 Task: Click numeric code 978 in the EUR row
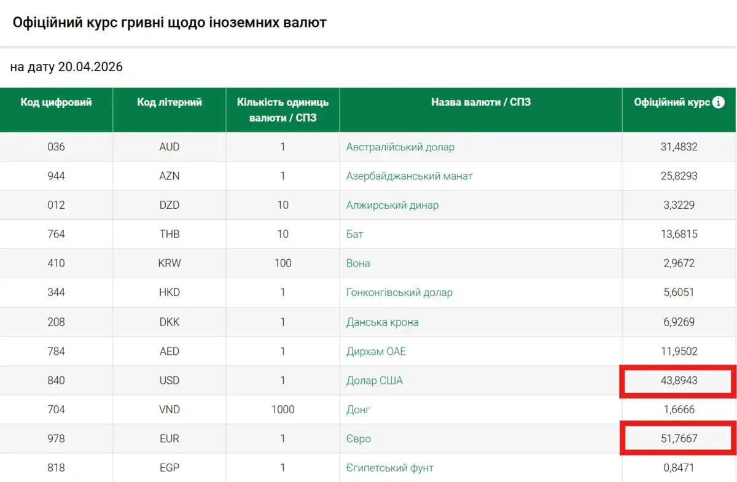click(x=56, y=439)
